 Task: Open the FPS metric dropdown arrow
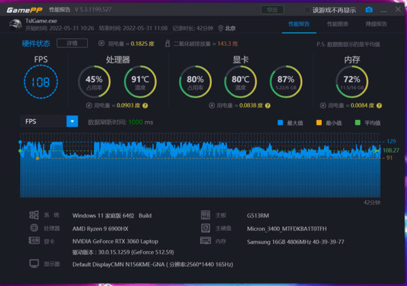(72, 121)
